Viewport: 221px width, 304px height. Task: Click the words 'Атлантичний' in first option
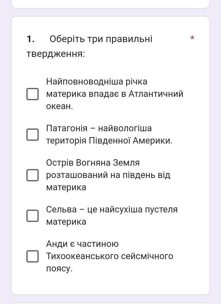(x=156, y=94)
